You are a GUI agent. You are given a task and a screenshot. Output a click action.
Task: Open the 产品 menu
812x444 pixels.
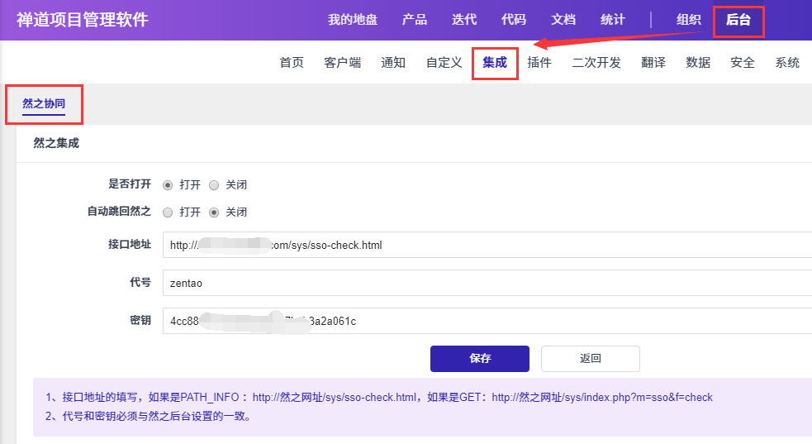(414, 20)
